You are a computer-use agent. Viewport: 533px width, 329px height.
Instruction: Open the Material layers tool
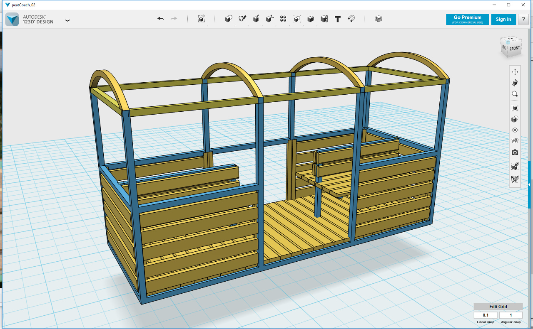point(379,19)
